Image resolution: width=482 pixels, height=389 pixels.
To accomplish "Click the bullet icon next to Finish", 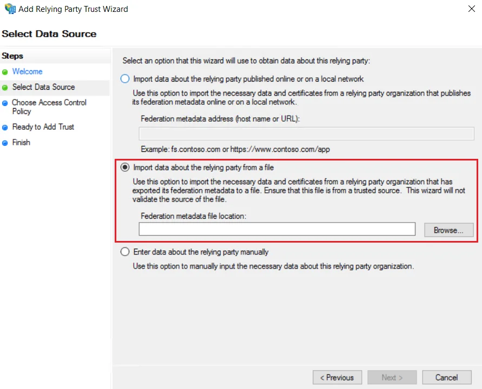I will pos(6,142).
